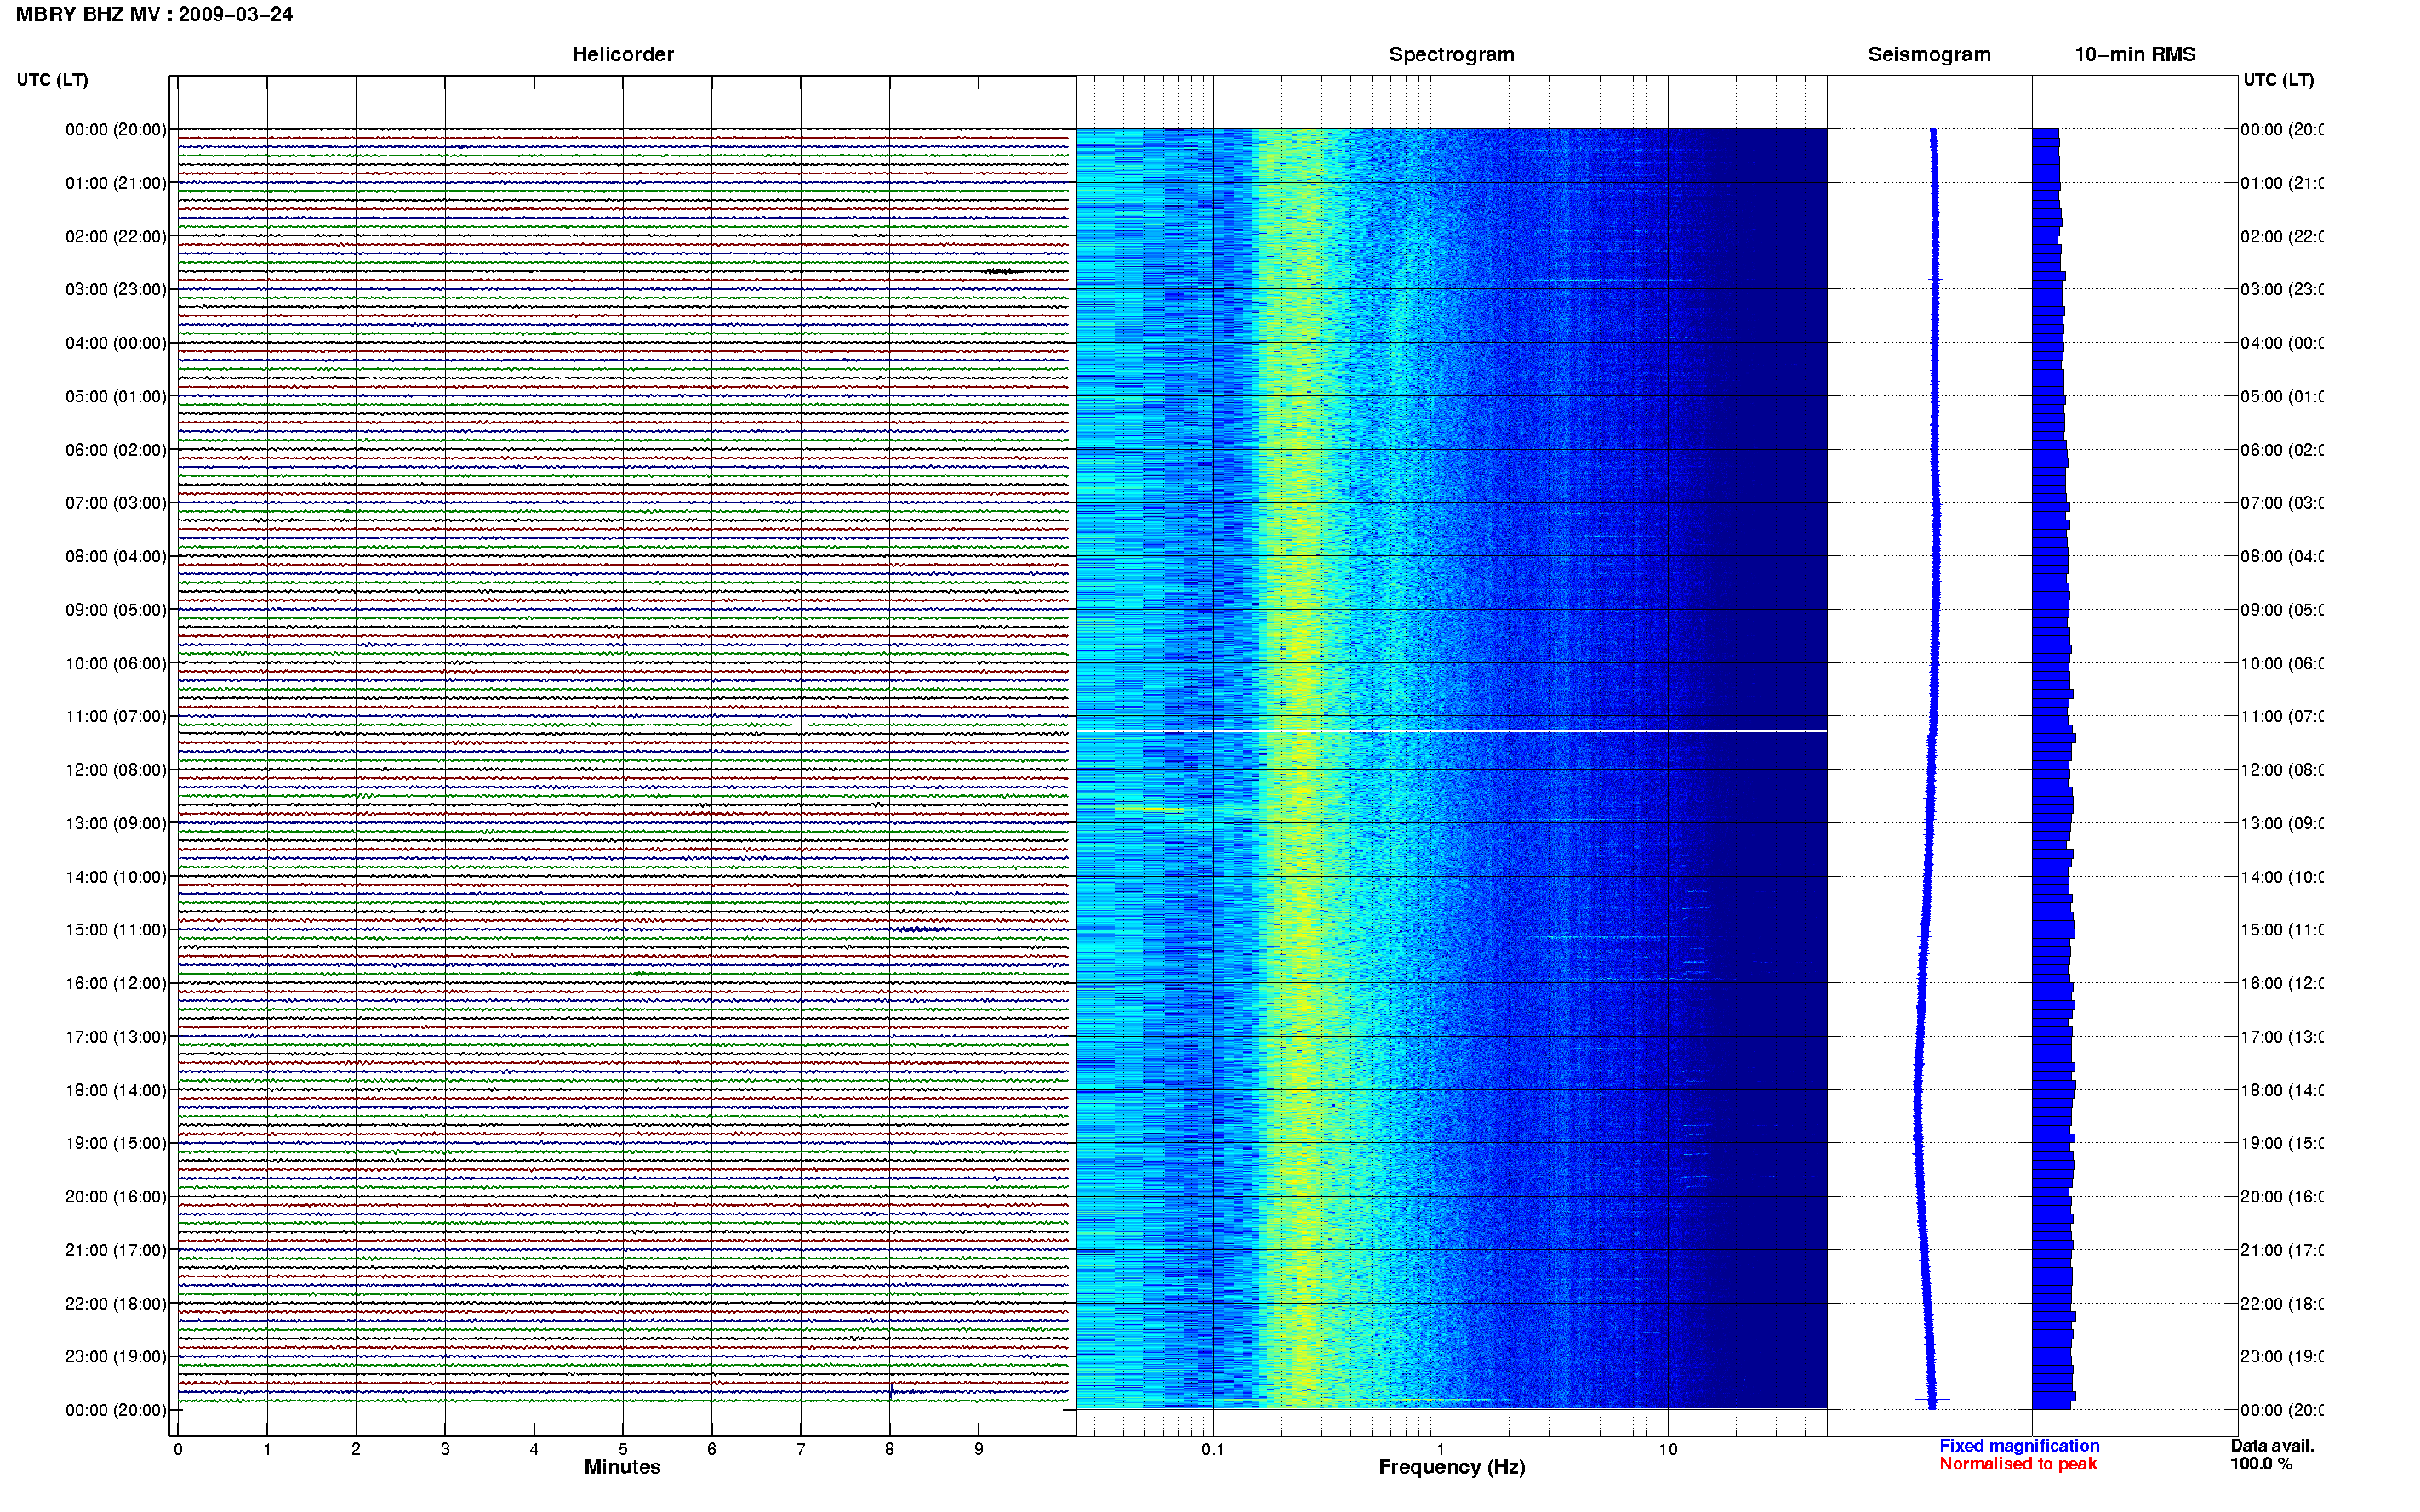Click minute tick label '9' under helicorder
This screenshot has height=1512, width=2420.
tap(979, 1449)
